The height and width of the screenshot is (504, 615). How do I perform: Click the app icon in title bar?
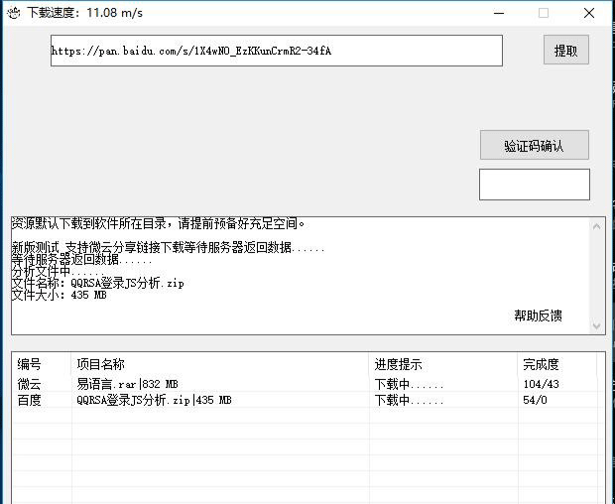pyautogui.click(x=14, y=13)
